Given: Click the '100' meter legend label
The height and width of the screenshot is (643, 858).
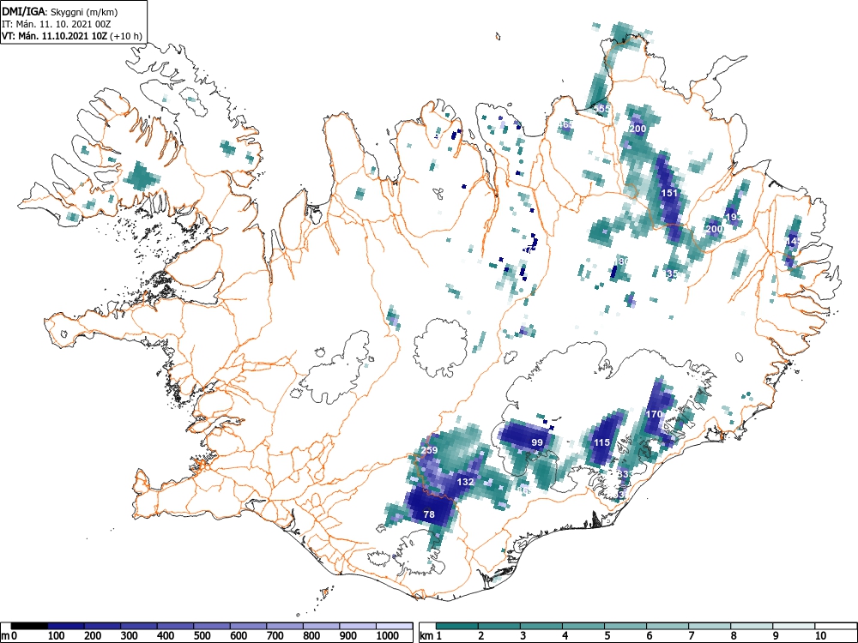Looking at the screenshot, I should tap(57, 636).
